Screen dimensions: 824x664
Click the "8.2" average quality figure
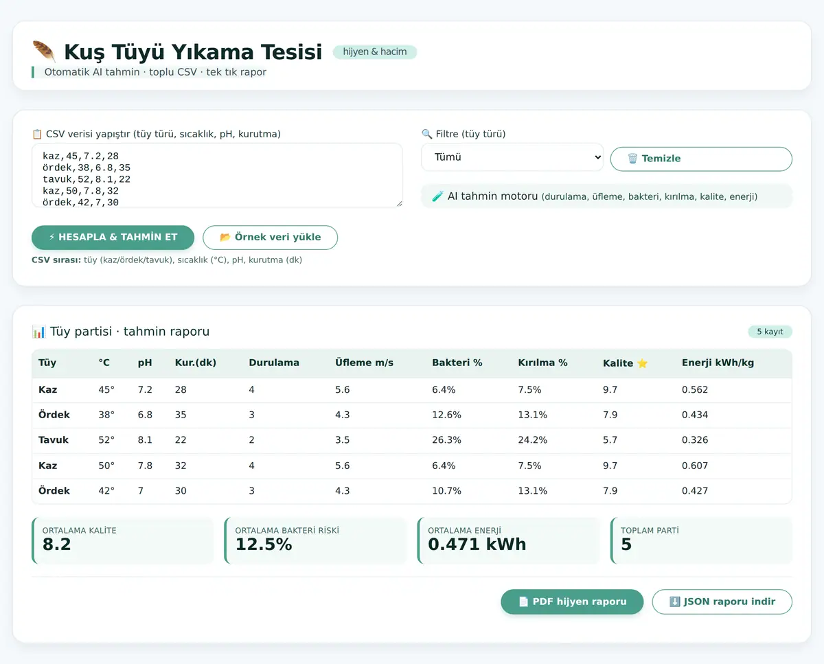(57, 545)
